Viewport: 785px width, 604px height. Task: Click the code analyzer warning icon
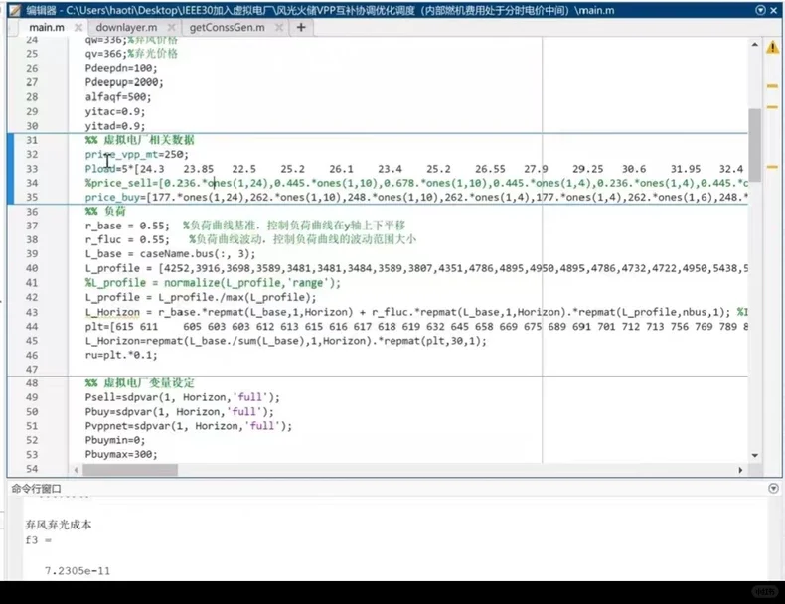772,47
